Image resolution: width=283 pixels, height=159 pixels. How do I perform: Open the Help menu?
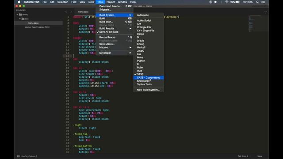(x=133, y=2)
